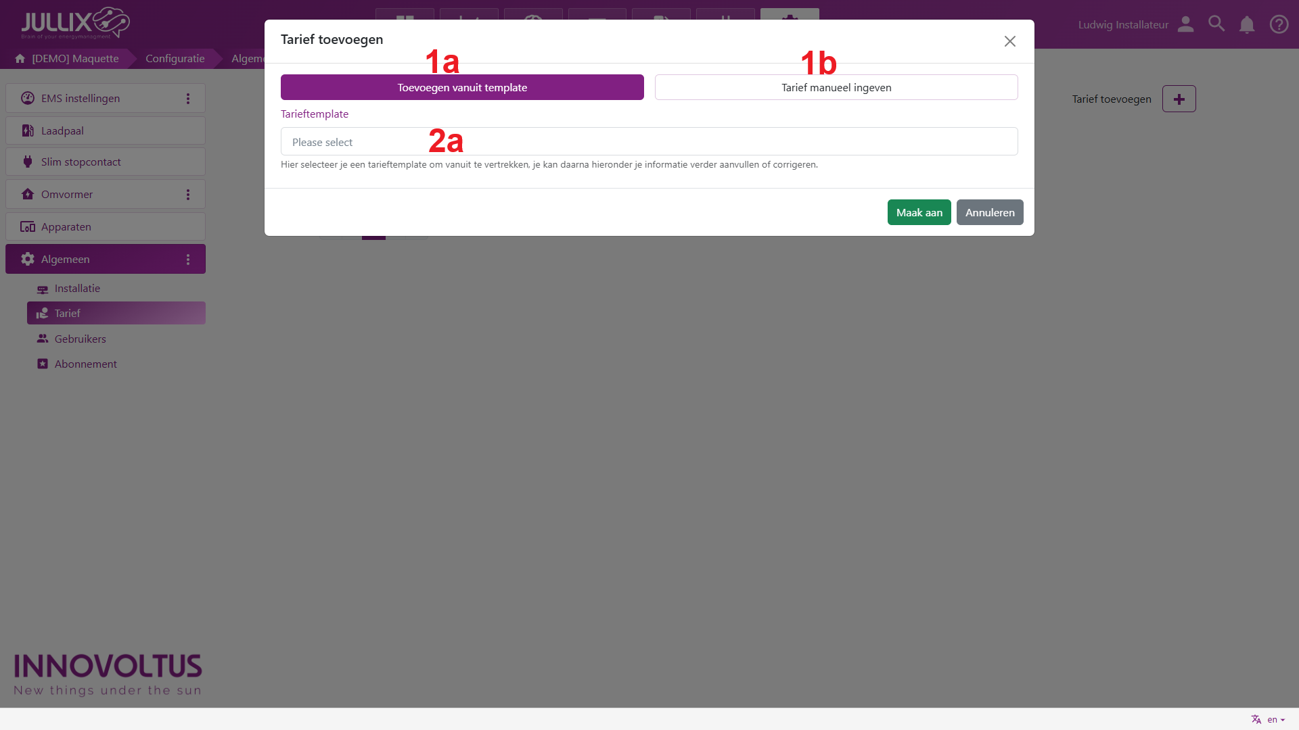1299x730 pixels.
Task: Select Gebruikers in the sidebar
Action: tap(80, 339)
